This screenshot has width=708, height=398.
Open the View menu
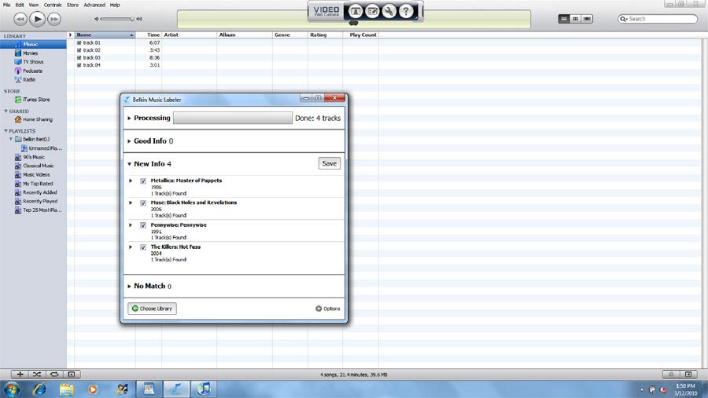34,5
